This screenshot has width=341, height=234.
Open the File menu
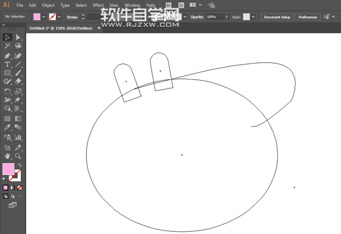pos(20,5)
